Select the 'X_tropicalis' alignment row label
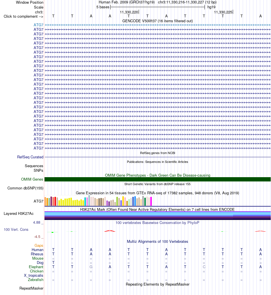The height and width of the screenshot is (295, 271). click(x=33, y=276)
